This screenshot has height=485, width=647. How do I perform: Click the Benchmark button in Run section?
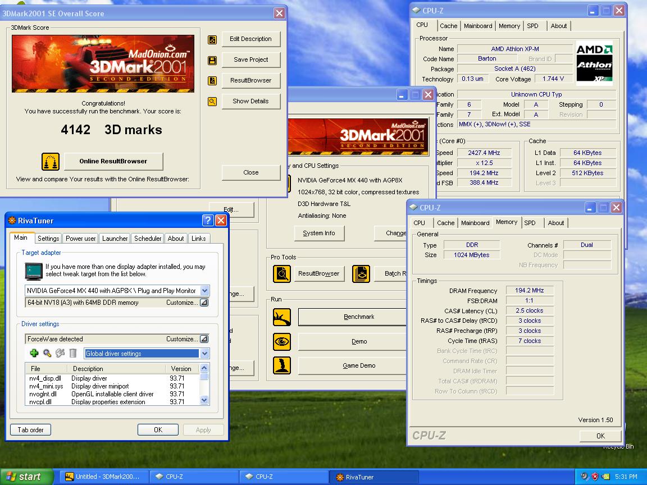(x=353, y=317)
